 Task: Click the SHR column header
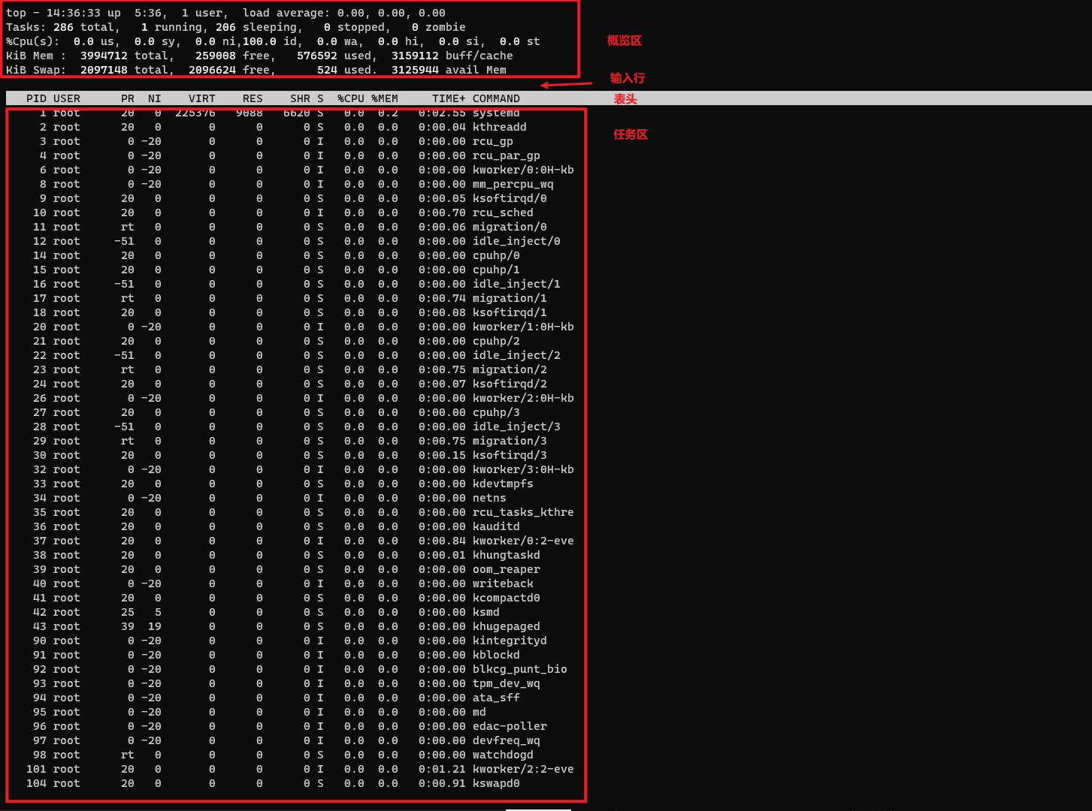tap(300, 98)
